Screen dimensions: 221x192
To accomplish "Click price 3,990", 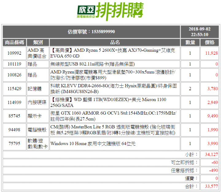I will click(x=212, y=143).
